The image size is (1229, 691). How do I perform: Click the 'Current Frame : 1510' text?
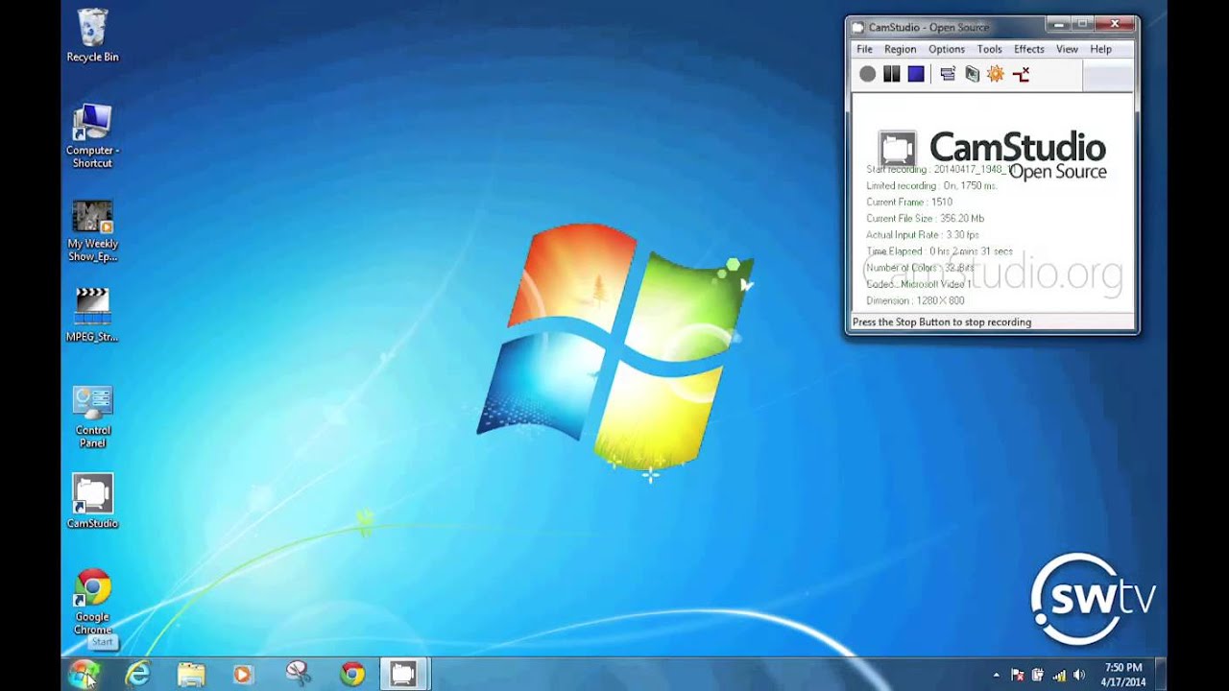click(909, 203)
